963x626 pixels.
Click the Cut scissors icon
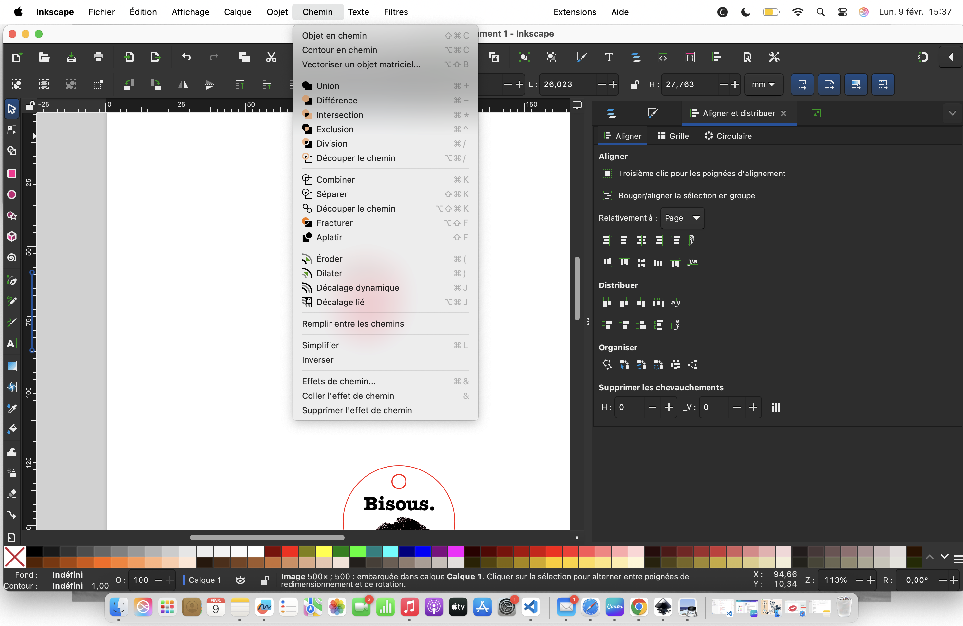point(271,57)
